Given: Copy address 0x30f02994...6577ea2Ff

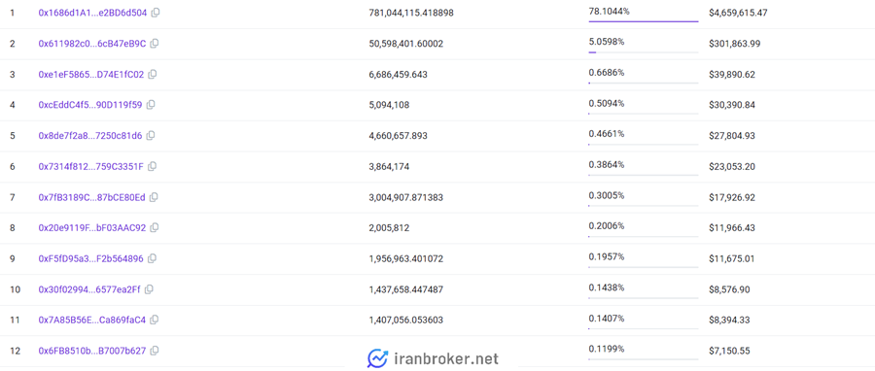Looking at the screenshot, I should click(149, 289).
